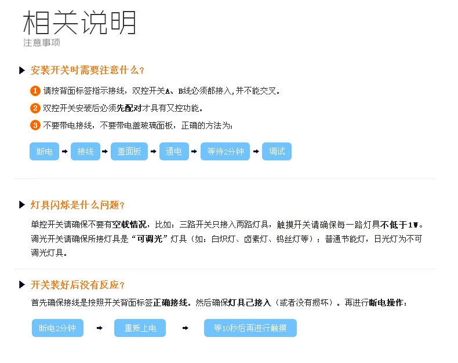Click the triangle beside 开关装好后没有反应
The width and height of the screenshot is (458, 363).
tap(22, 284)
